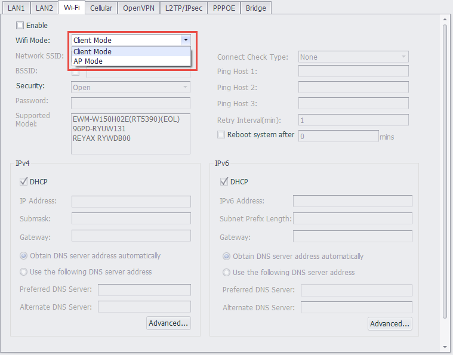Uncheck DHCP in the IPv4 section
The height and width of the screenshot is (355, 453).
point(24,182)
